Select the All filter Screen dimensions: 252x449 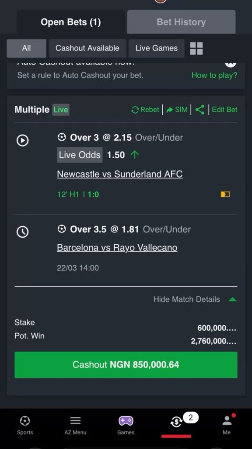click(26, 48)
